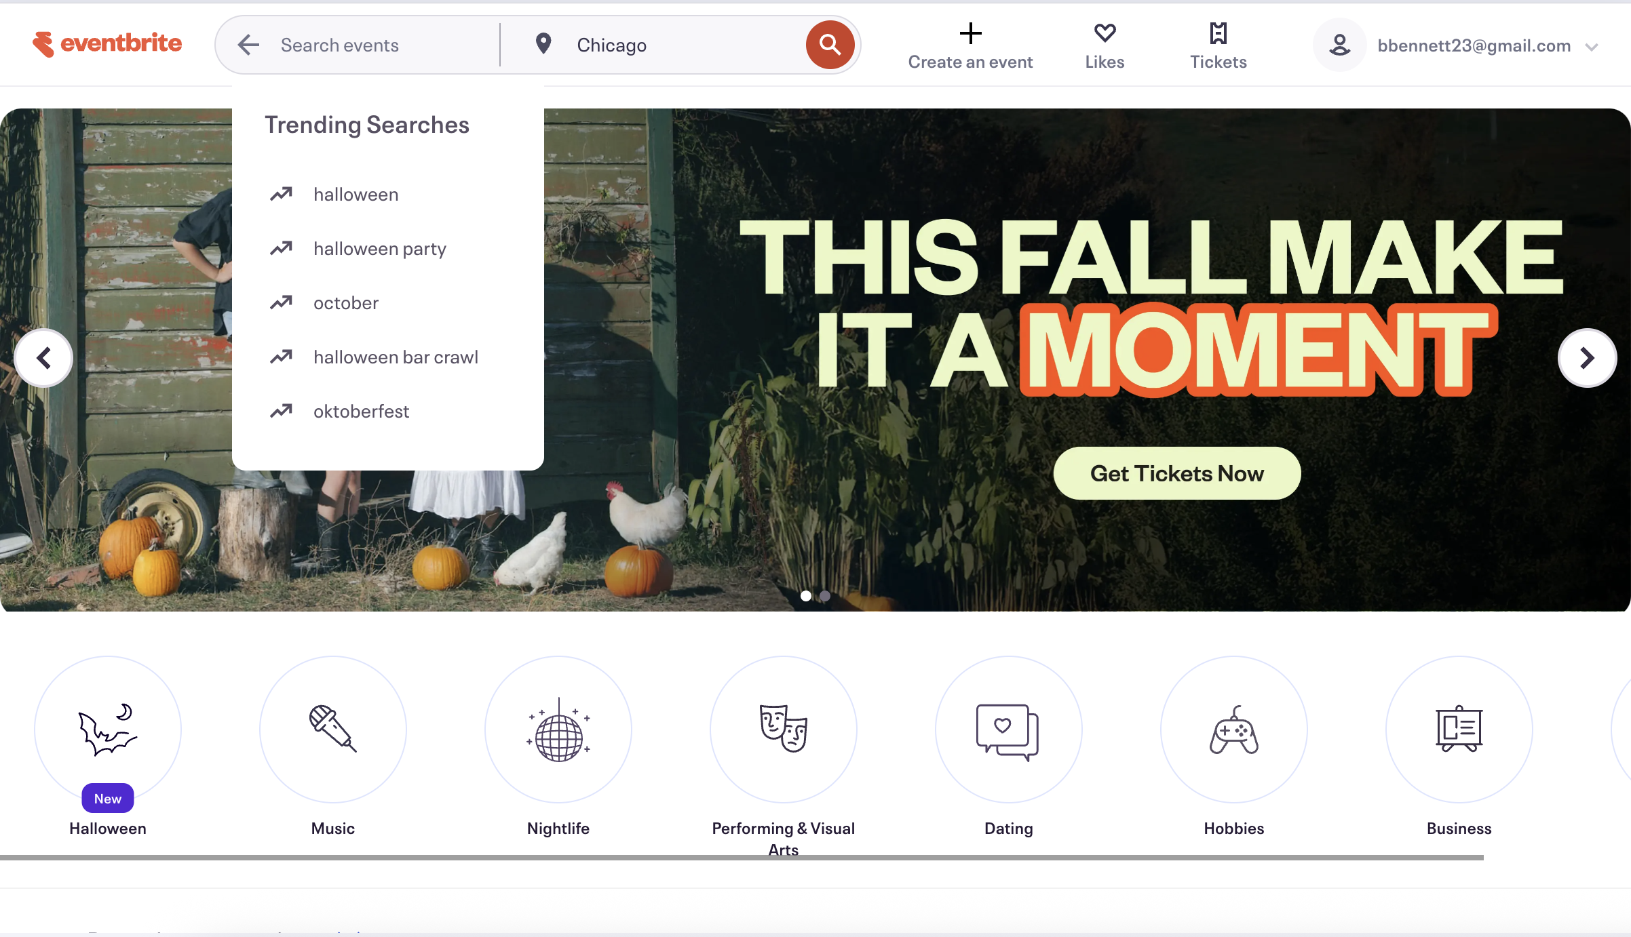Open Tickets via the ticket icon
Image resolution: width=1631 pixels, height=937 pixels.
1218,33
